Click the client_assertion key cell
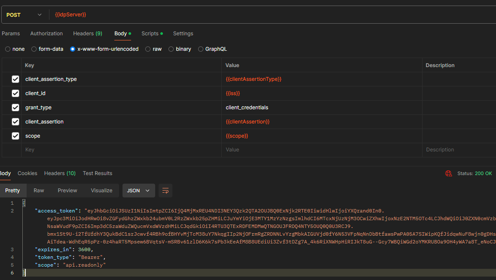This screenshot has width=496, height=280. click(x=122, y=122)
